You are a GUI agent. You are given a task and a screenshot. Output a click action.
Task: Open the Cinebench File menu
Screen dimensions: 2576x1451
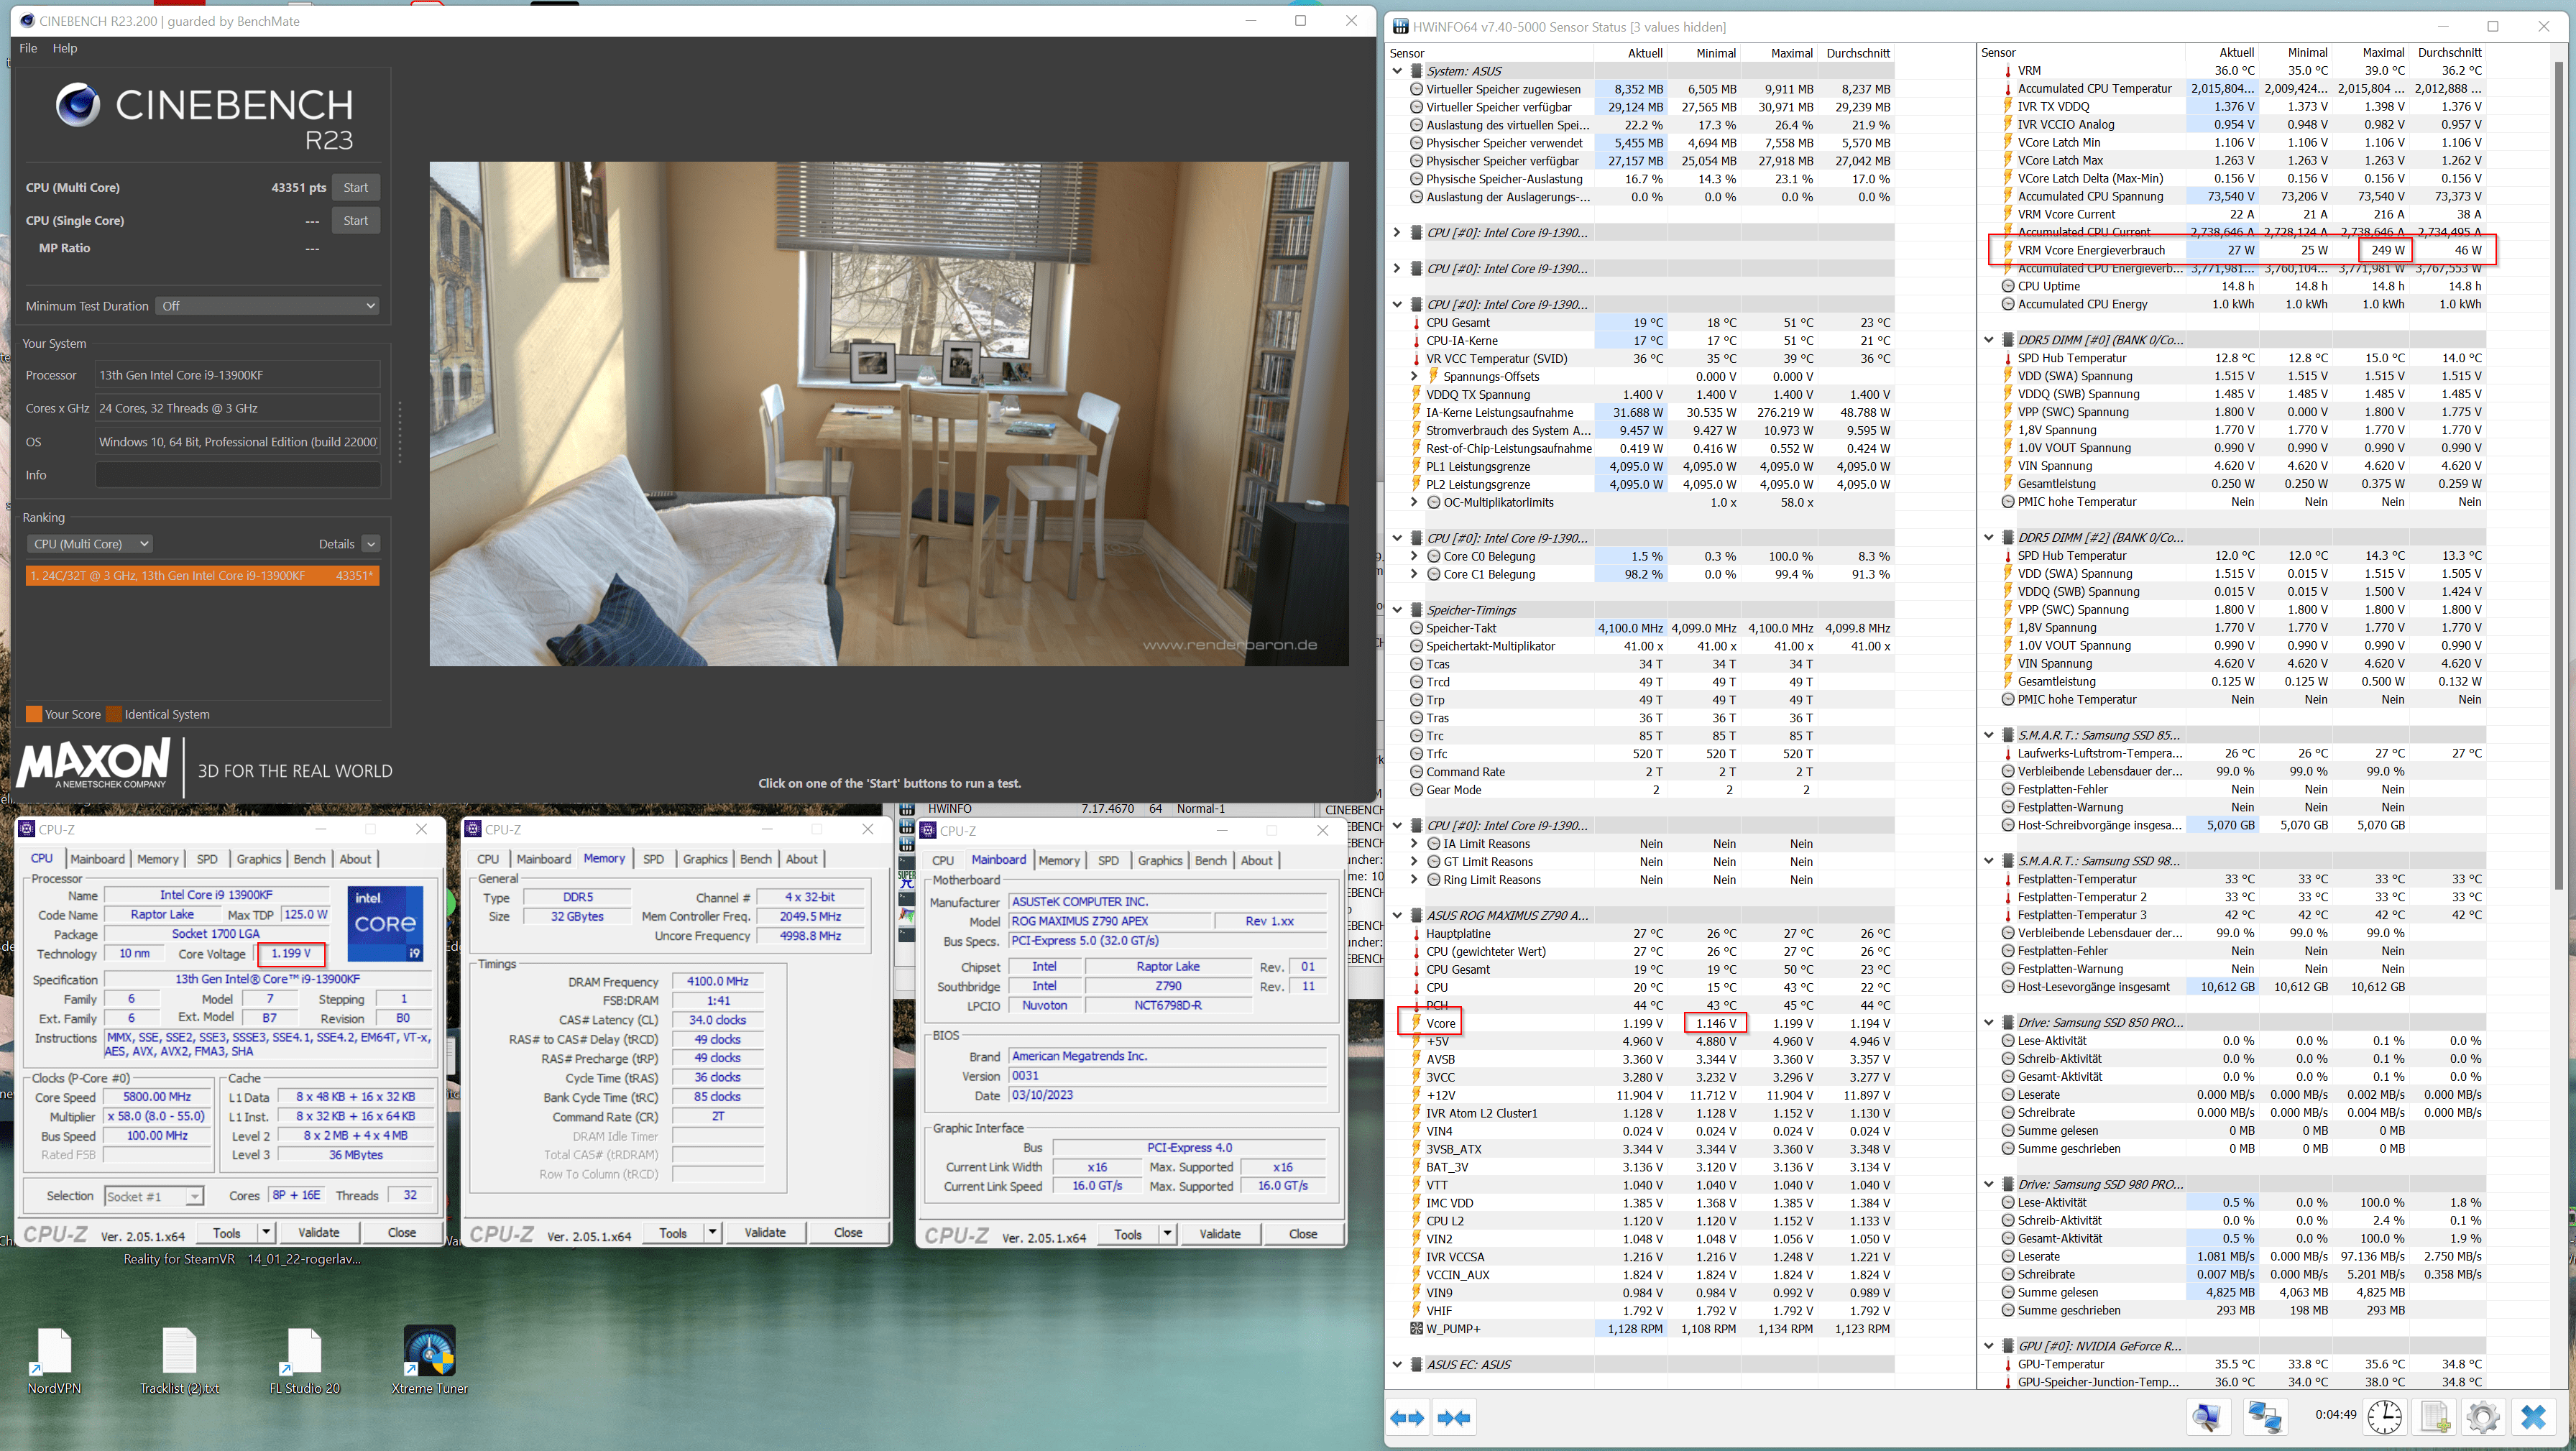(28, 48)
